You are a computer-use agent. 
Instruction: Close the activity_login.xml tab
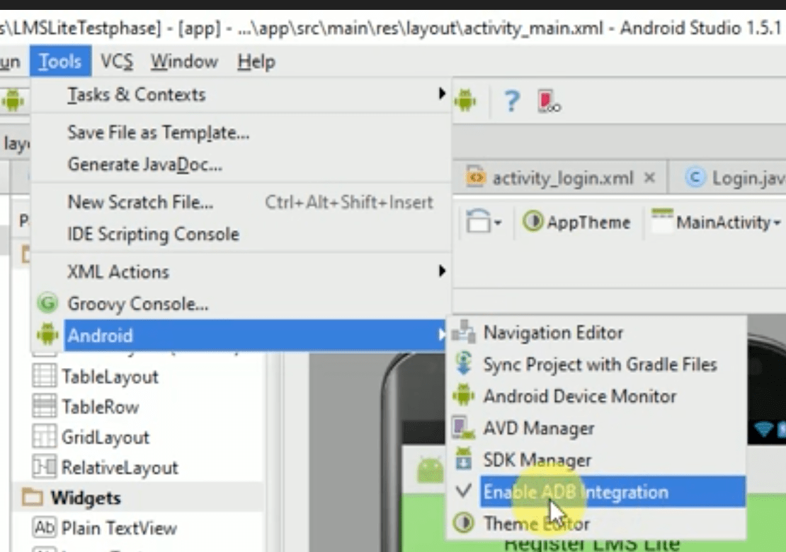pos(649,178)
